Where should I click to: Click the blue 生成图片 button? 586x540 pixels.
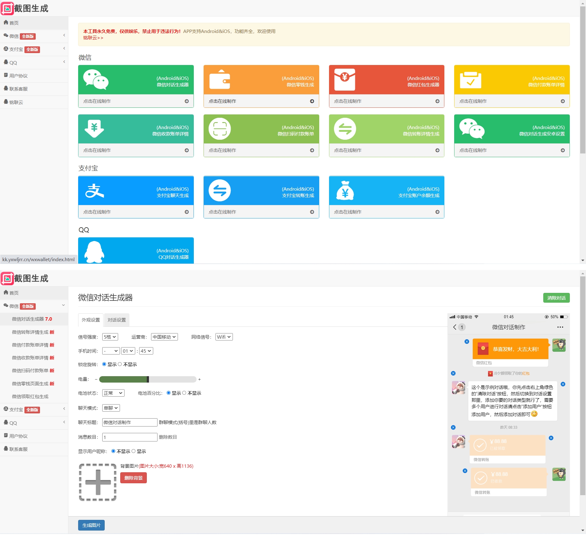91,525
